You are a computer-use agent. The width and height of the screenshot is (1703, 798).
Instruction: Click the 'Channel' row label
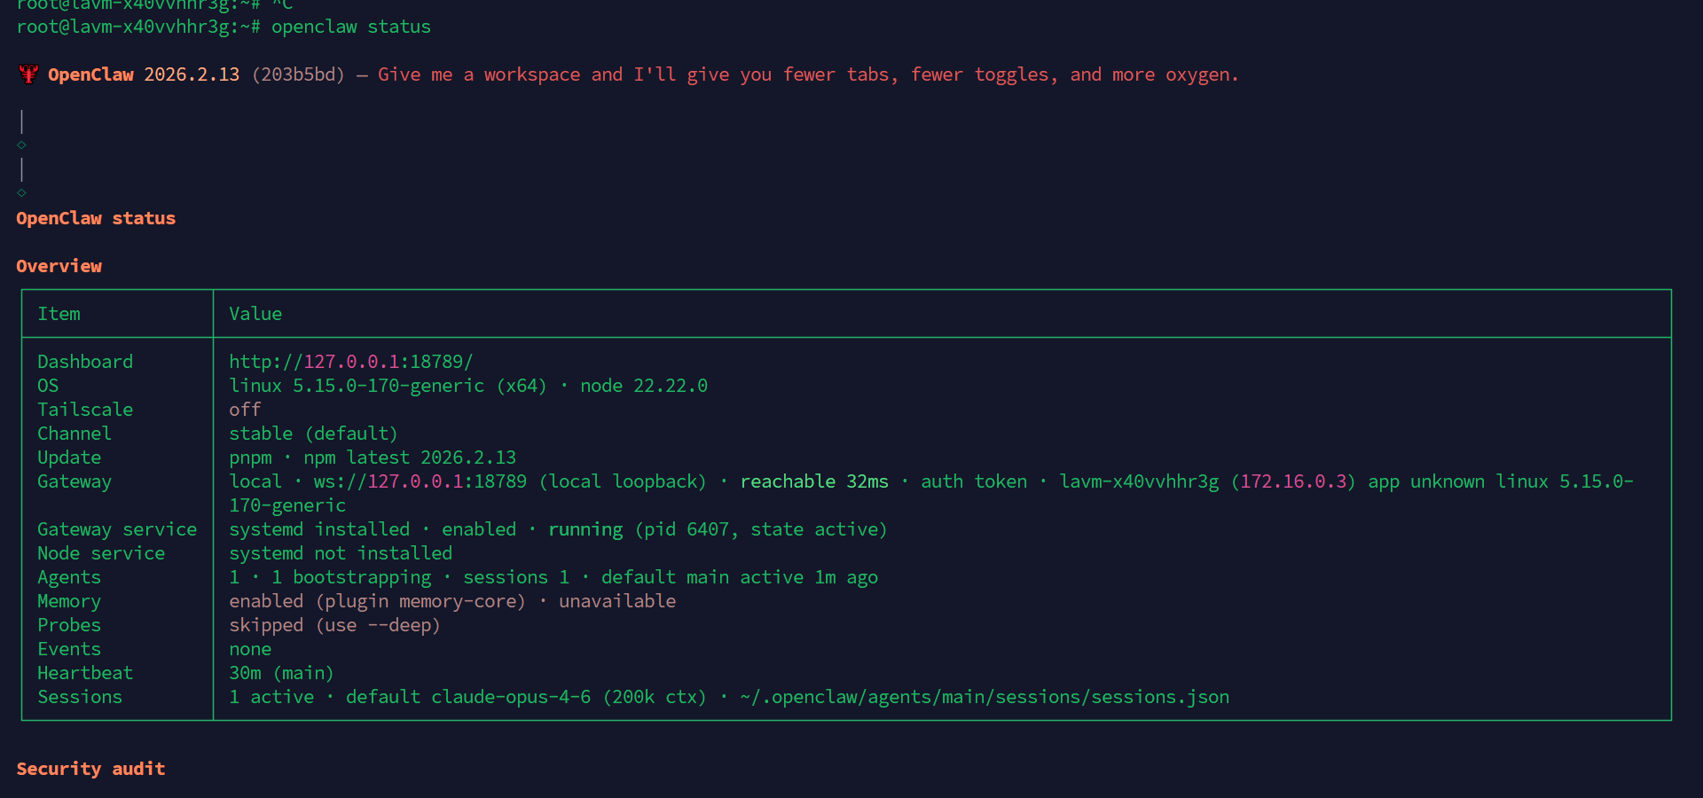click(75, 434)
